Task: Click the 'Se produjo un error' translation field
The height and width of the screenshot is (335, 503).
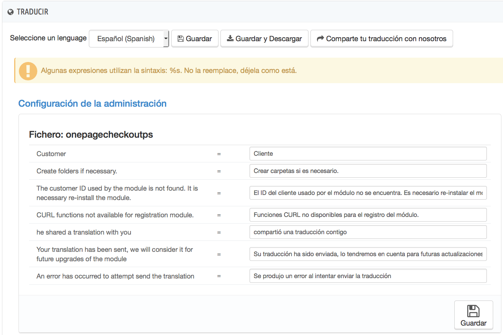Action: 368,276
